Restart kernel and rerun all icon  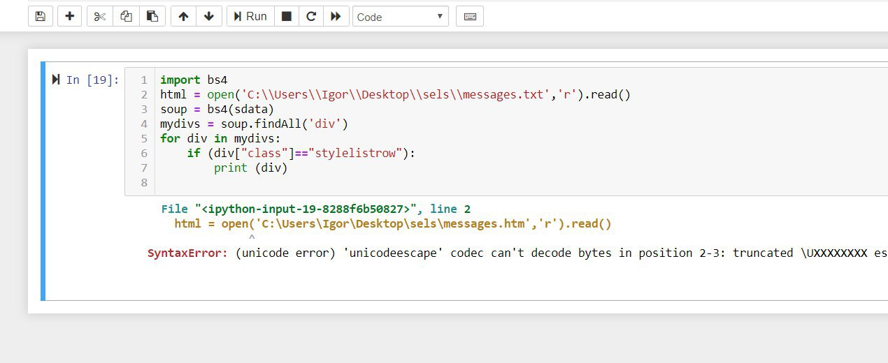tap(336, 16)
